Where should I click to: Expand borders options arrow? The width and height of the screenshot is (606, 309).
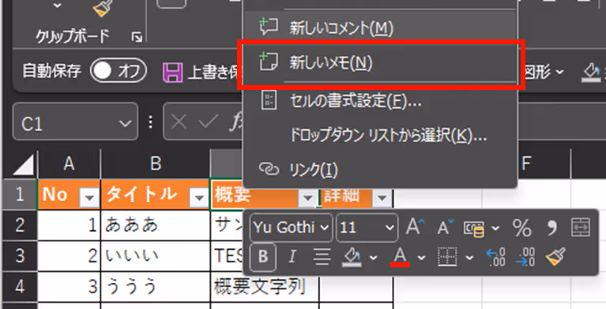point(469,257)
